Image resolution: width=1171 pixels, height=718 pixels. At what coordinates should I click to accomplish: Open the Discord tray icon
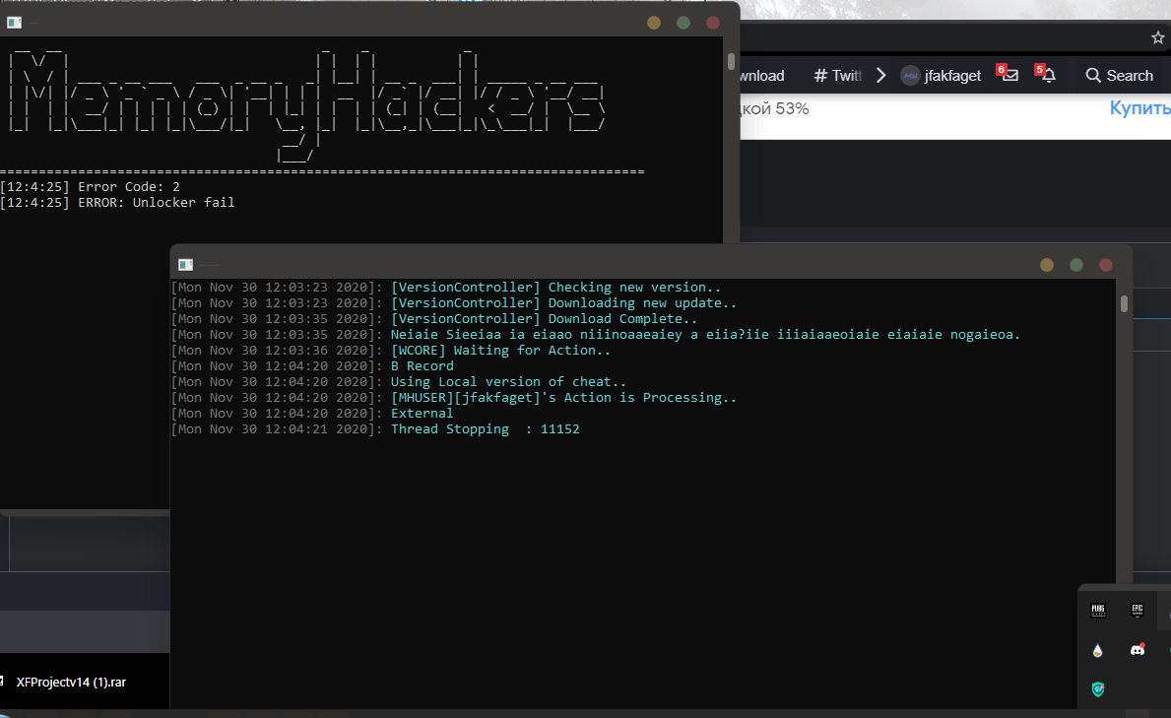[1138, 650]
